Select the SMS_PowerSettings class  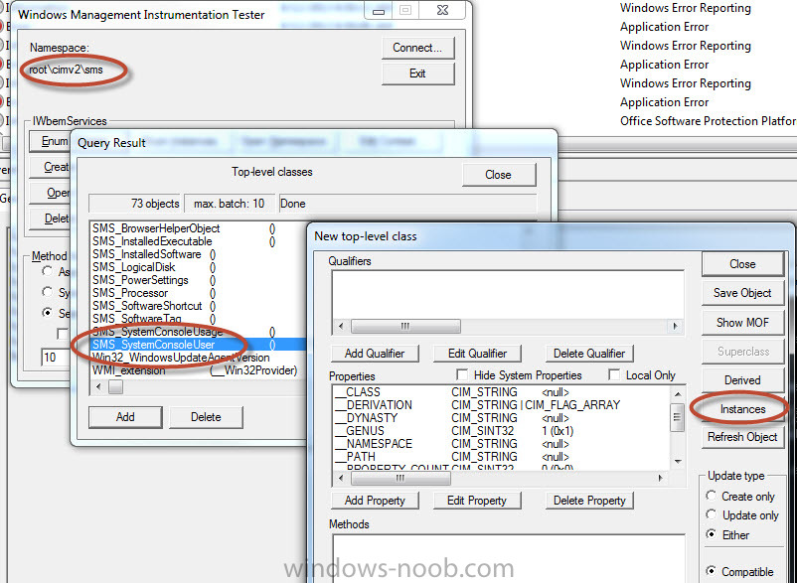(x=198, y=280)
